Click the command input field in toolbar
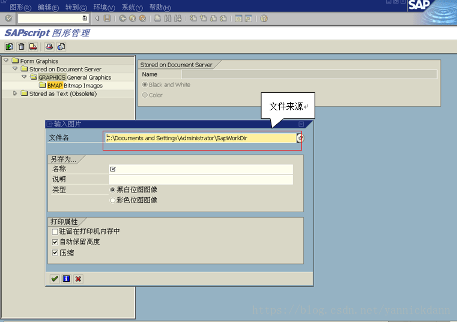 50,19
